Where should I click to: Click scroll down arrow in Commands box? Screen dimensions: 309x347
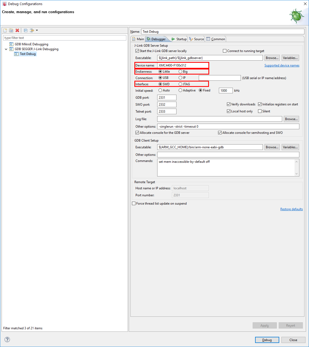(296, 173)
